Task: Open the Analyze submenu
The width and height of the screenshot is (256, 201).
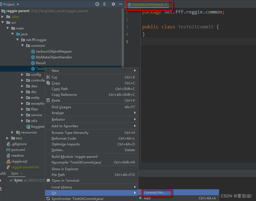Action: point(91,113)
